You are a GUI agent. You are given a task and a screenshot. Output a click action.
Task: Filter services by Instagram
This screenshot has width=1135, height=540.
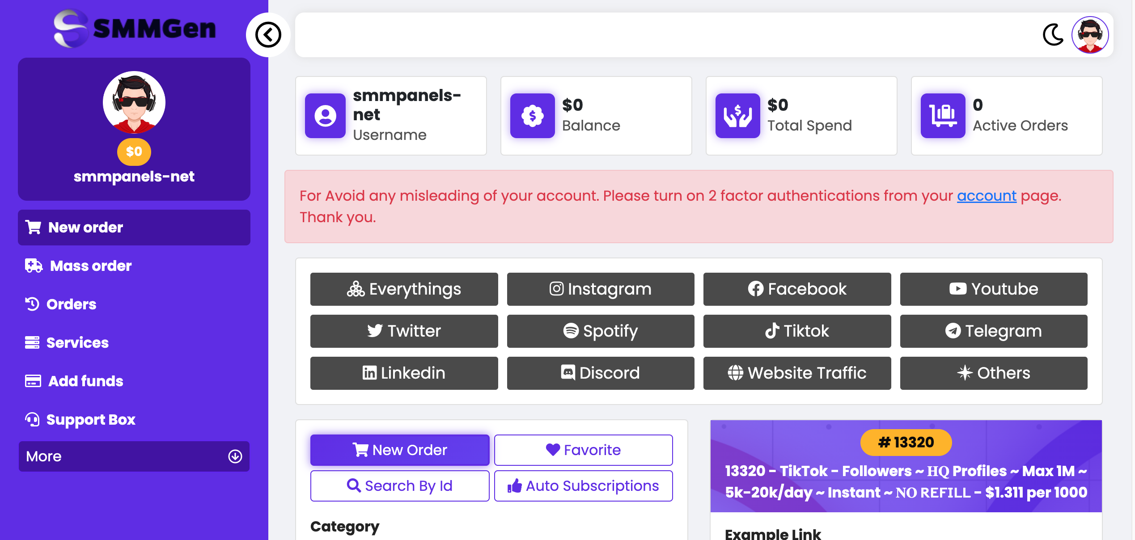point(601,289)
